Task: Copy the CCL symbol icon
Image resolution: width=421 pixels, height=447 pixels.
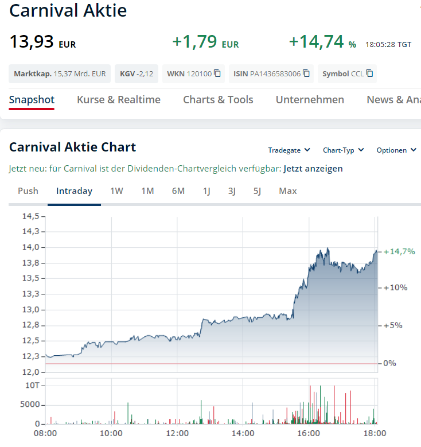Action: (x=369, y=73)
